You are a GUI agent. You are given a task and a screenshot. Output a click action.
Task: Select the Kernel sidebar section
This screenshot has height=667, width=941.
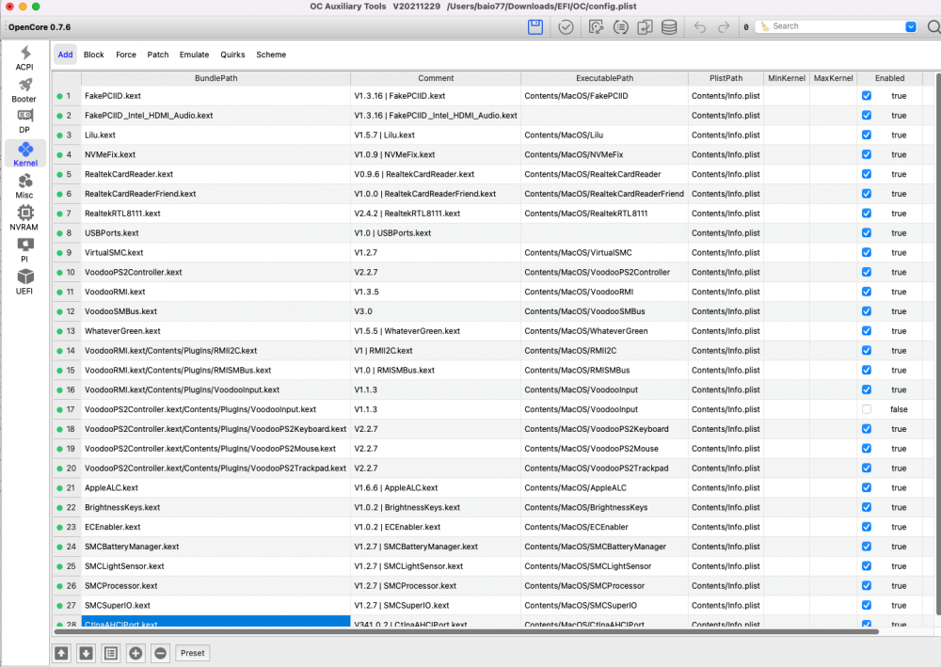[25, 154]
